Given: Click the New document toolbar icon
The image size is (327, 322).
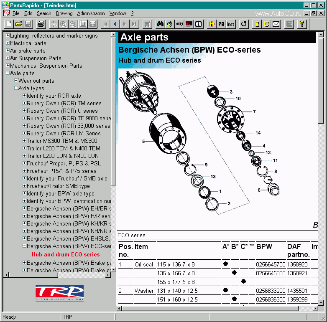Looking at the screenshot, I should (x=9, y=24).
